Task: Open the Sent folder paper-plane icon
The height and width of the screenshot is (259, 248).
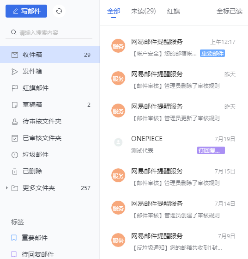Action: (15, 72)
